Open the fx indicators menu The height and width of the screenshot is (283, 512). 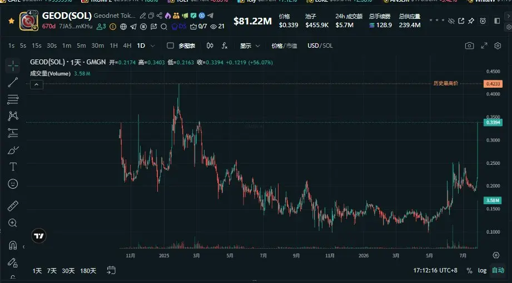click(225, 46)
